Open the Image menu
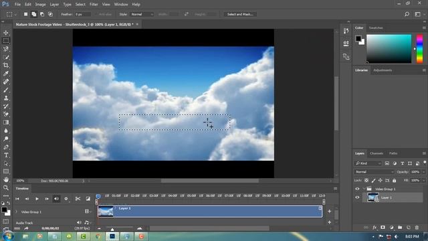This screenshot has height=241, width=428. coord(40,5)
